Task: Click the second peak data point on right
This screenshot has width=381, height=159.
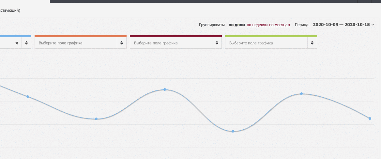Action: [x=301, y=94]
